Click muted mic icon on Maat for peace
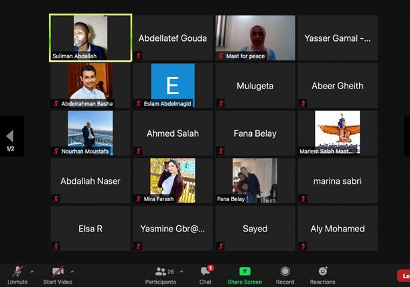The image size is (410, 287). [x=220, y=56]
